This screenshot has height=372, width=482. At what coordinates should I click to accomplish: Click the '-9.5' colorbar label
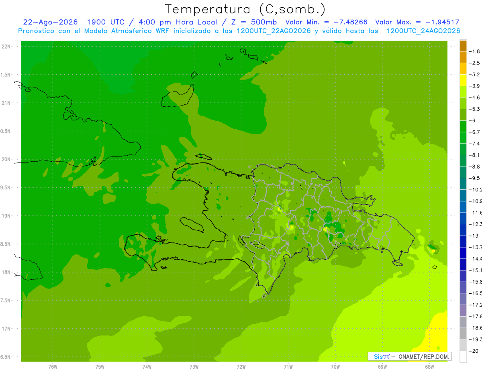tap(475, 178)
